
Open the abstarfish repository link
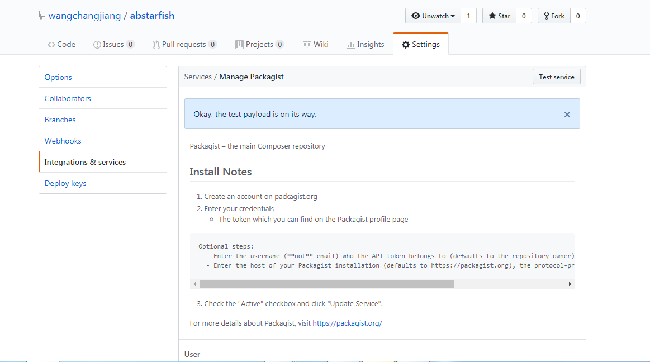(x=152, y=16)
